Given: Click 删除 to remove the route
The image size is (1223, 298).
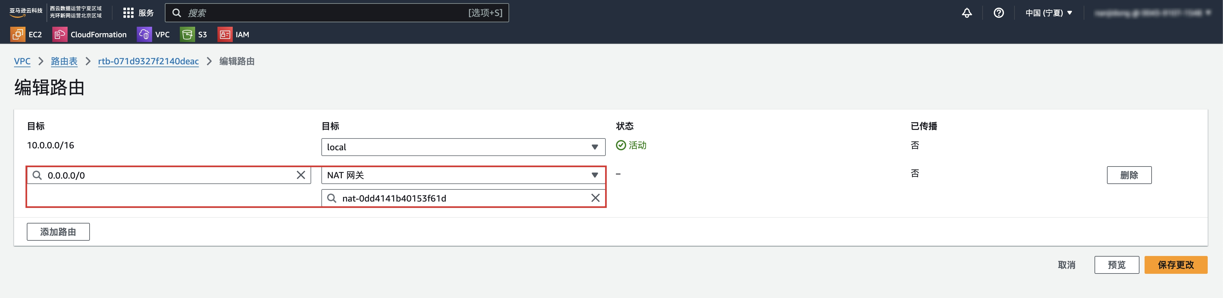Looking at the screenshot, I should [1129, 175].
